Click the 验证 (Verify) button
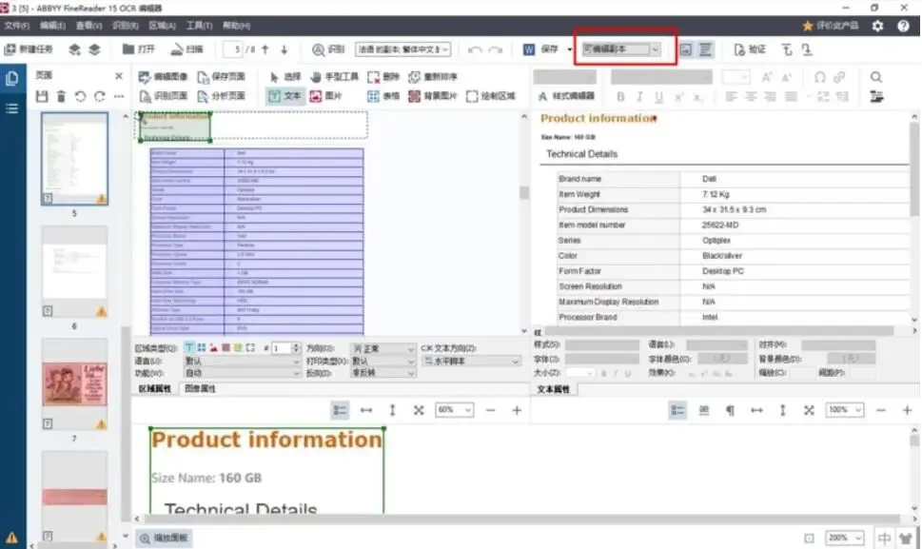922x549 pixels. tap(750, 49)
